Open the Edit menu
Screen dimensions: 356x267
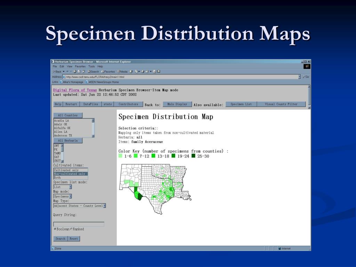[x=62, y=66]
